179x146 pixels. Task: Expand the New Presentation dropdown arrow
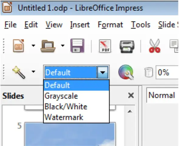click(33, 46)
